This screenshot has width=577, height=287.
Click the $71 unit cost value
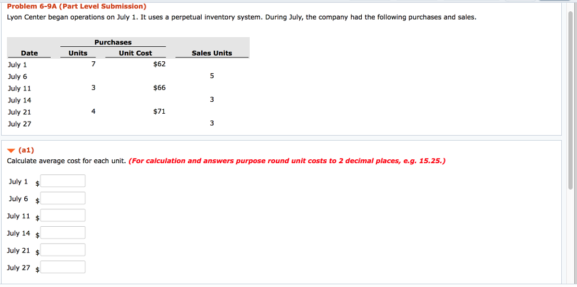pos(159,111)
